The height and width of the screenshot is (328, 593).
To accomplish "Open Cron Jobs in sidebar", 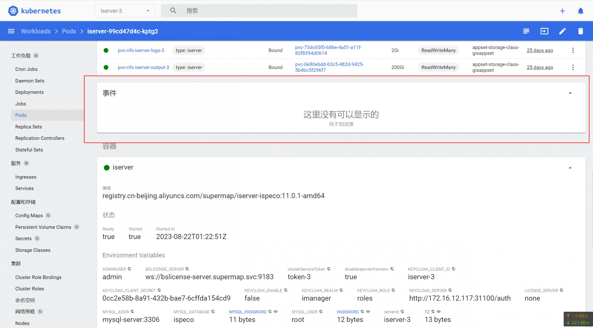I will click(26, 69).
